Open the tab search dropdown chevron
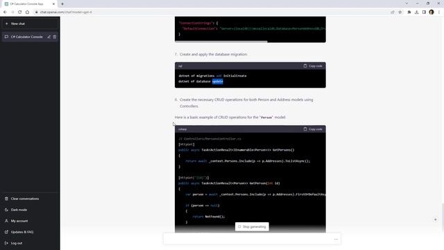Image resolution: width=444 pixels, height=250 pixels. [407, 3]
